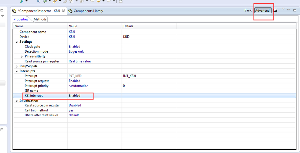Select the Methods tab
The width and height of the screenshot is (300, 153).
40,19
